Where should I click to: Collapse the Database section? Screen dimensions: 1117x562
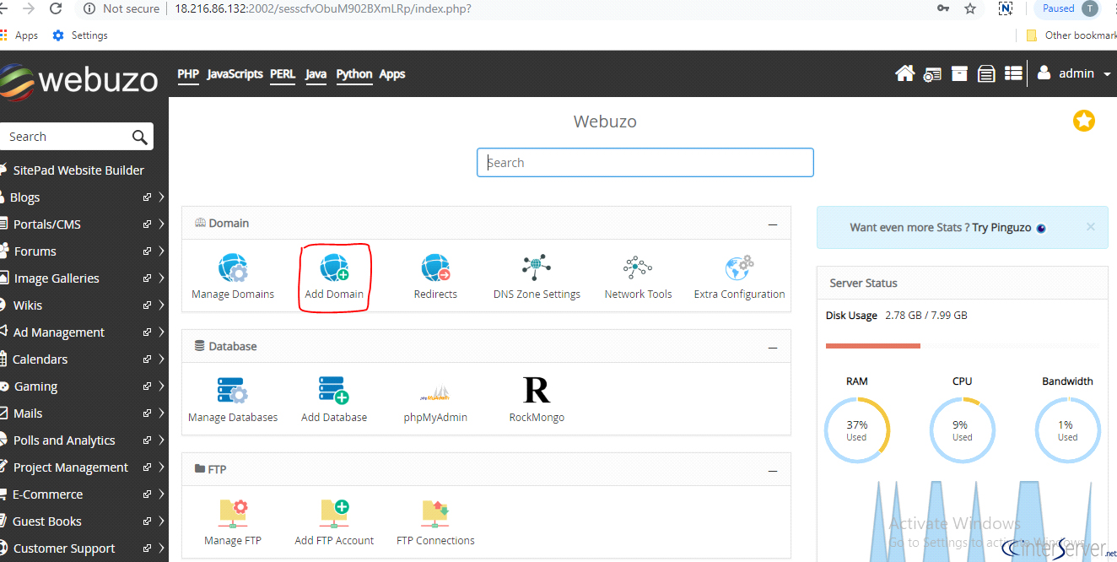coord(773,348)
